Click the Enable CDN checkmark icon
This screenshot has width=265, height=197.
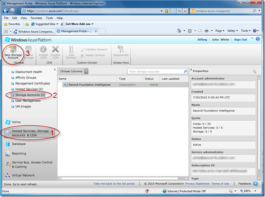[x=43, y=49]
